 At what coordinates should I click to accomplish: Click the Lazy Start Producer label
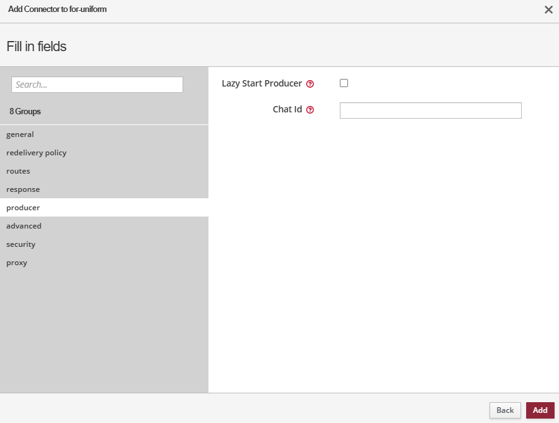[x=261, y=83]
